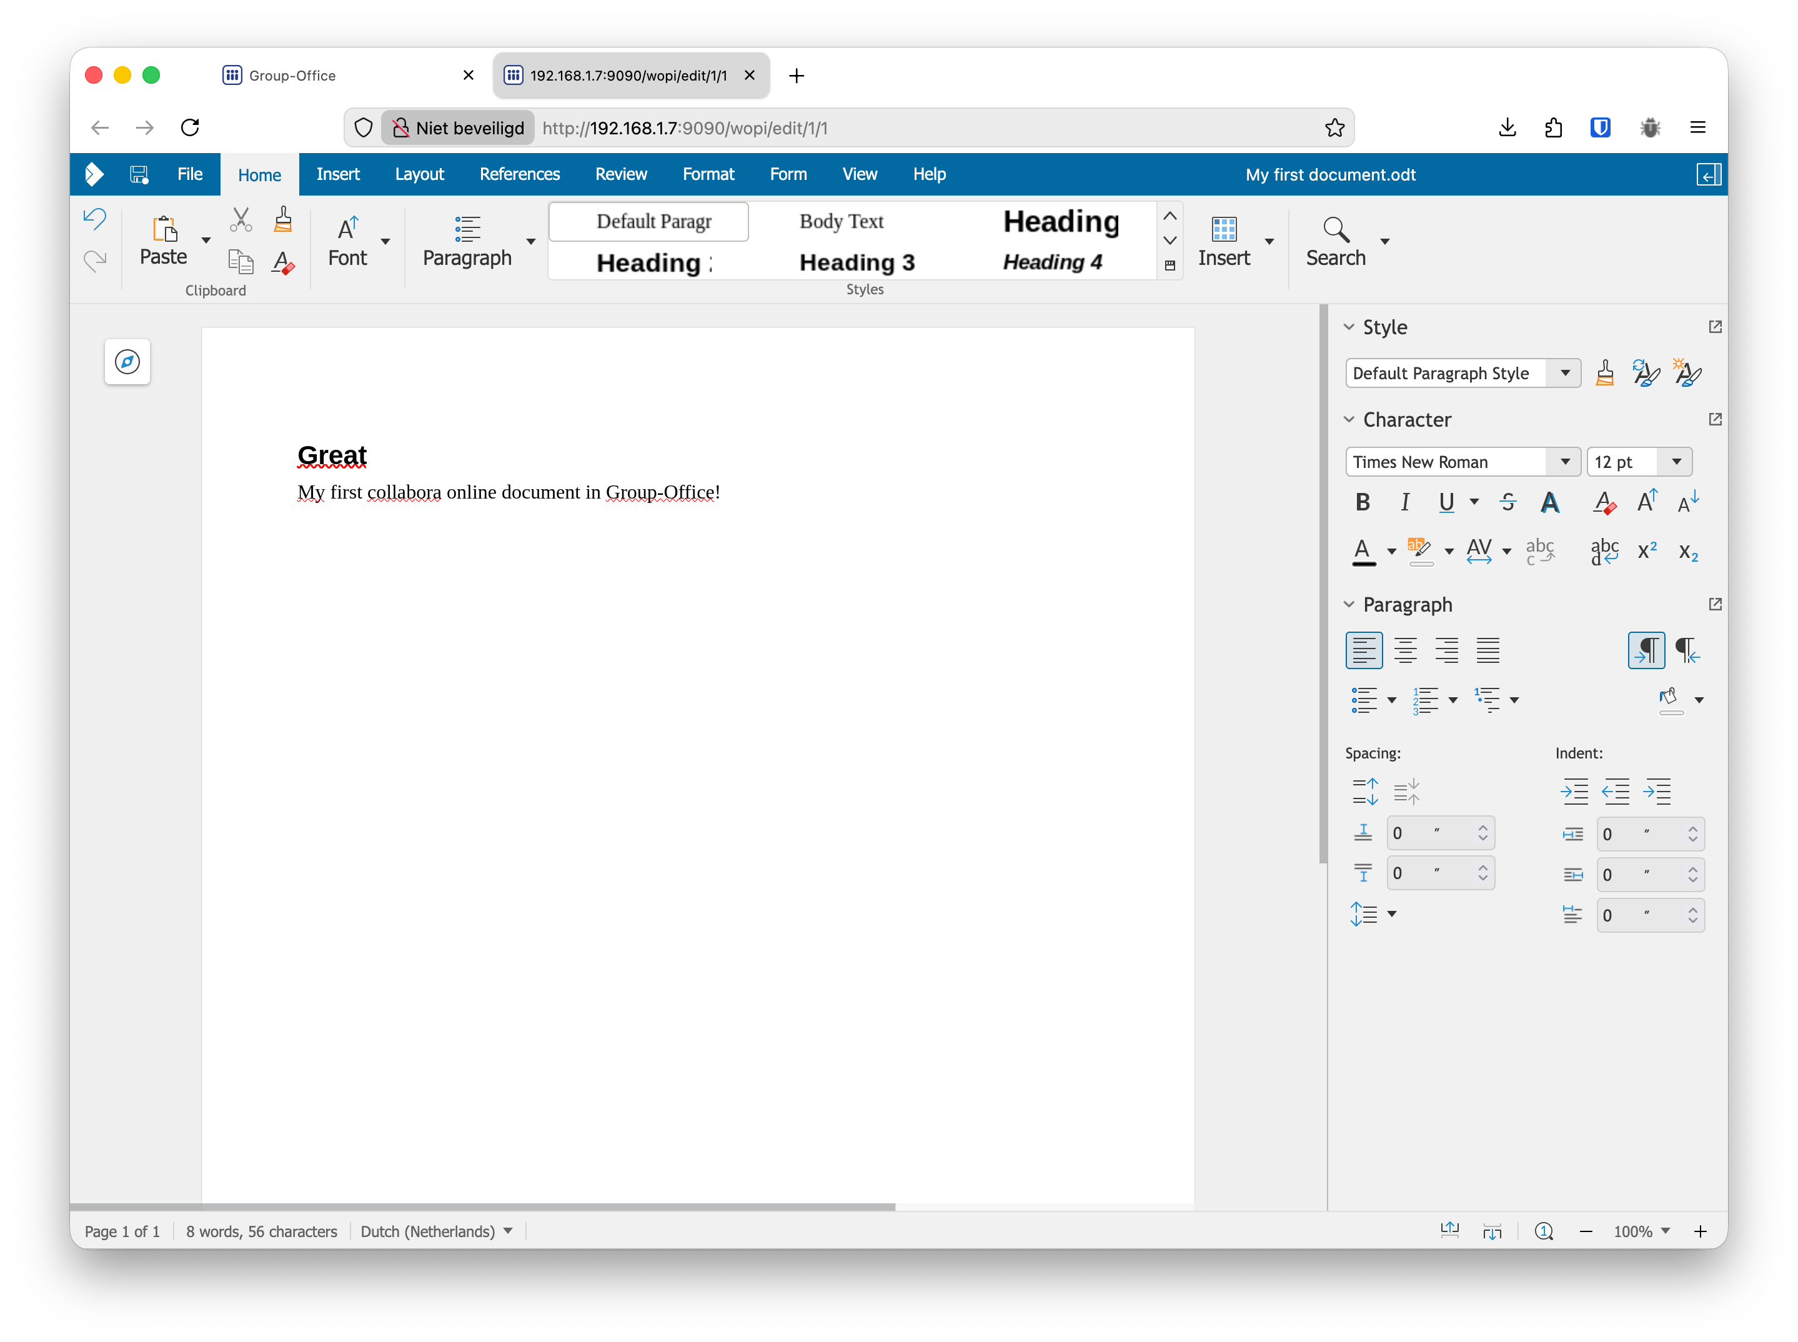This screenshot has height=1342, width=1798.
Task: Toggle right-to-left paragraph direction
Action: (x=1687, y=650)
